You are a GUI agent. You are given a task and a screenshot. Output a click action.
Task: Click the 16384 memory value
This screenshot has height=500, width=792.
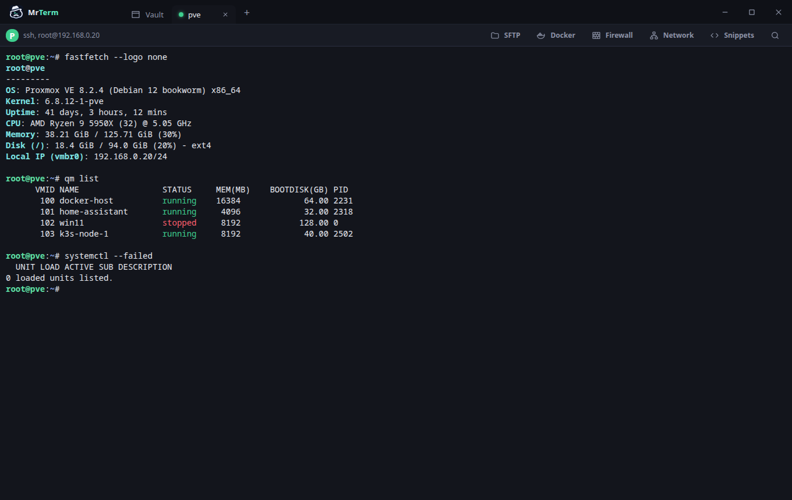coord(228,201)
